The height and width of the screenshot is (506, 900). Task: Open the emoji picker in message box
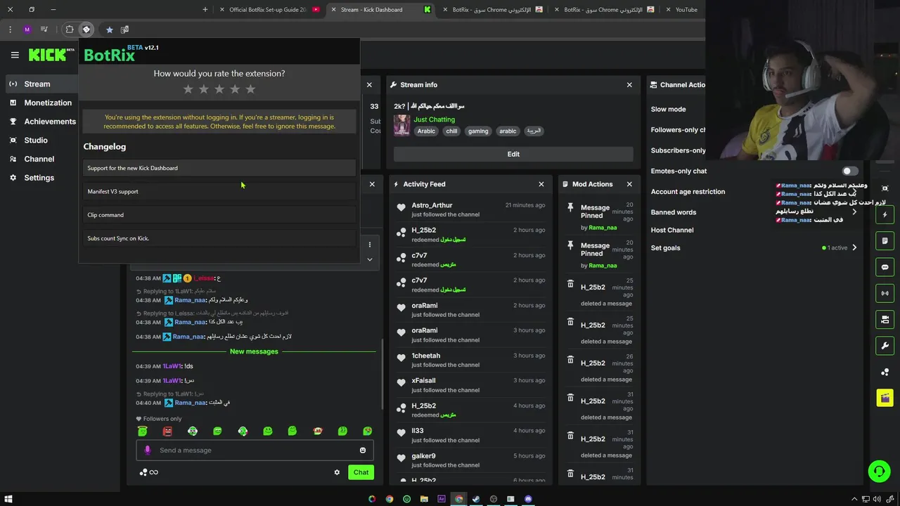[363, 450]
